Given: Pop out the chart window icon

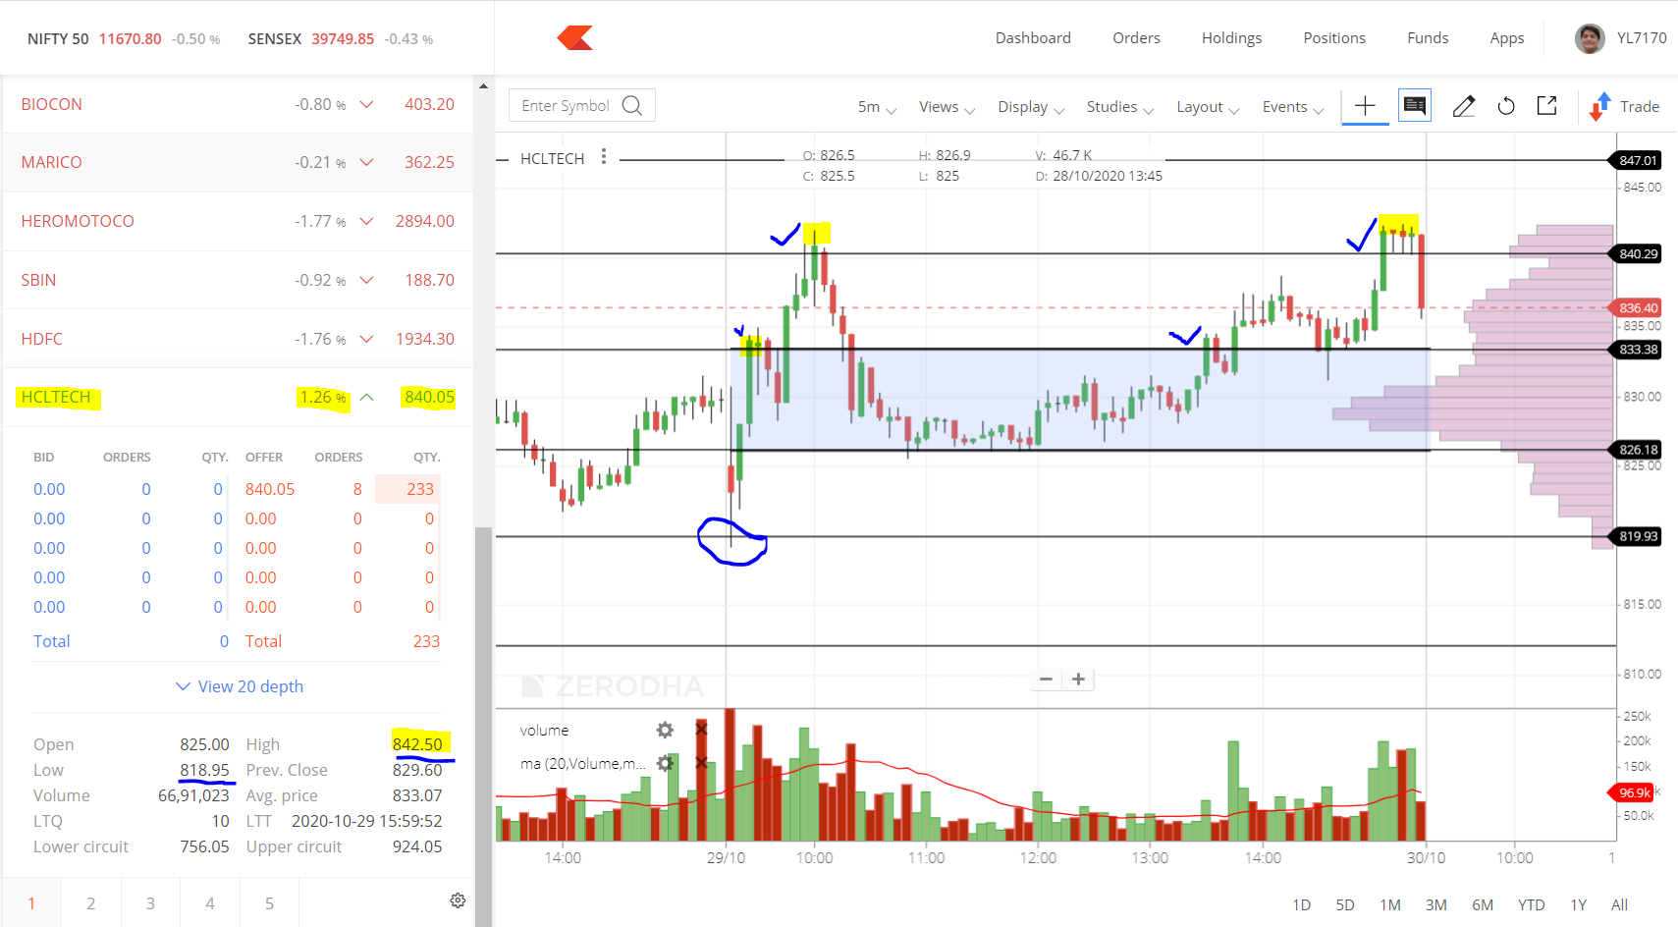Looking at the screenshot, I should [1547, 105].
